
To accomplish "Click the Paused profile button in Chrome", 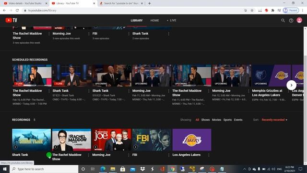I will coord(291,11).
